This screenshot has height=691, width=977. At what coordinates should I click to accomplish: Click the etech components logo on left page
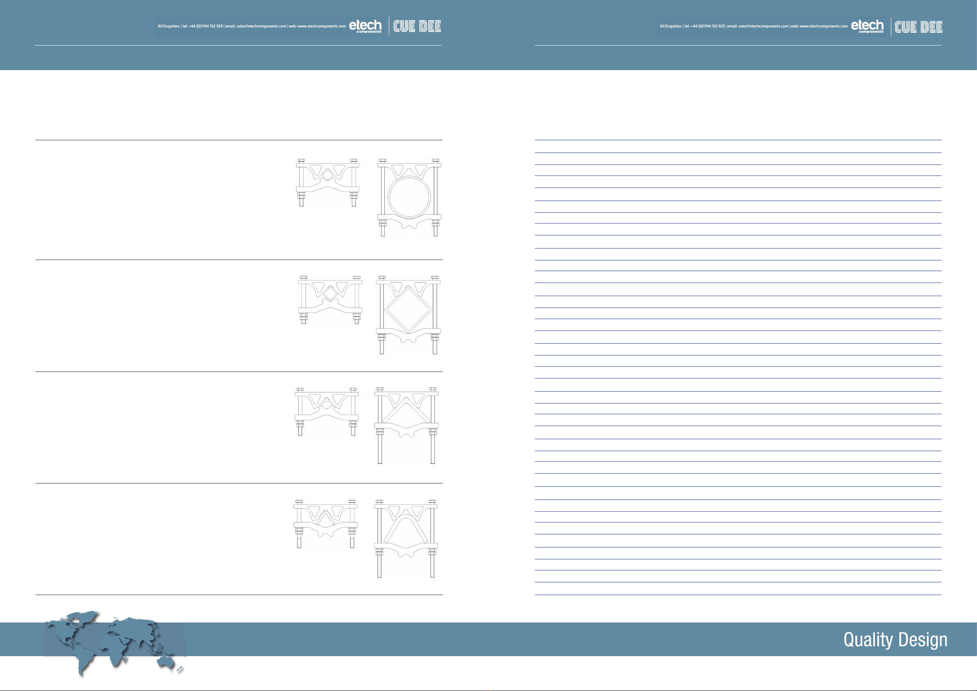(x=365, y=26)
